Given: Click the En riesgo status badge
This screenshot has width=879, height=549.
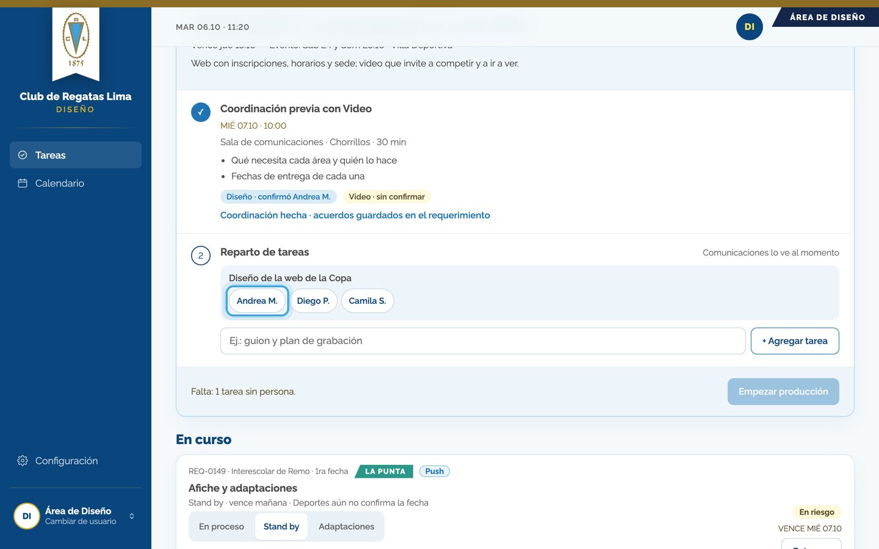Looking at the screenshot, I should pyautogui.click(x=817, y=512).
